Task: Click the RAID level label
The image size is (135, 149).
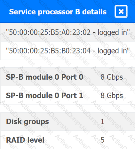Action: [25, 140]
